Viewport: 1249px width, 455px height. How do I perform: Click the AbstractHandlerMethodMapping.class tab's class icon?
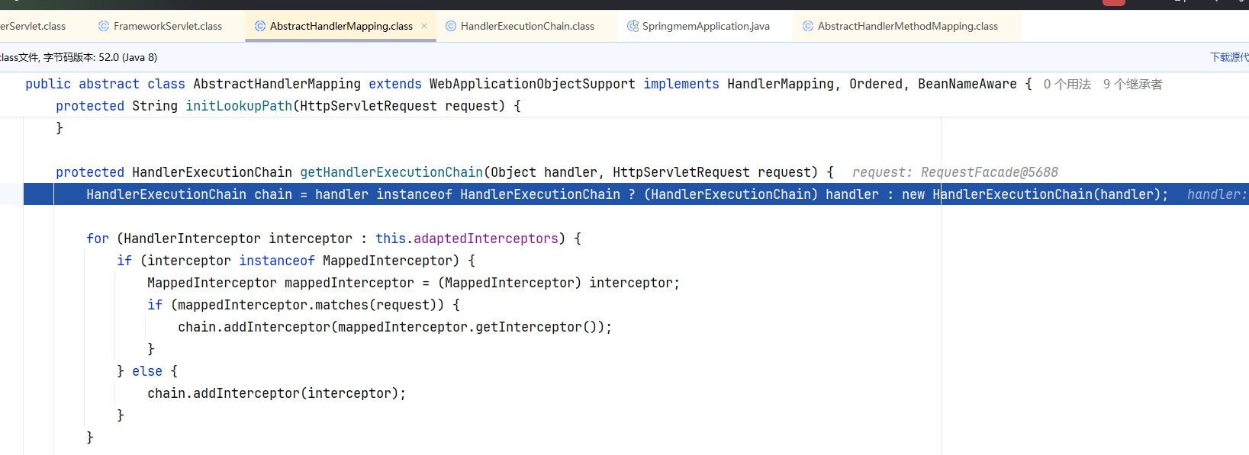pos(808,26)
